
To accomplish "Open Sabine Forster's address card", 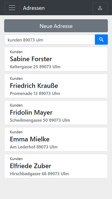I will [56, 59].
